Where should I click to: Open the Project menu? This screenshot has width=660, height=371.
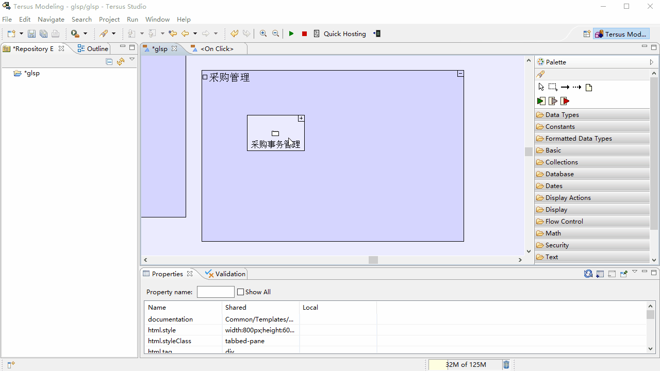click(x=109, y=19)
